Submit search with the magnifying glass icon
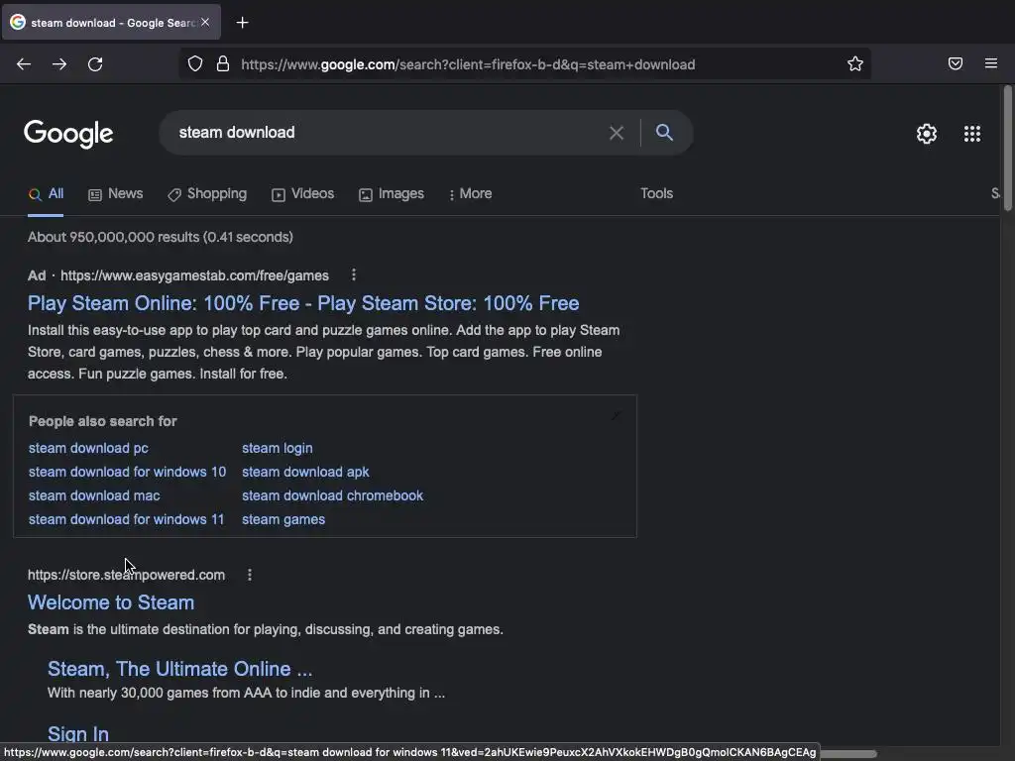This screenshot has height=761, width=1015. pos(664,132)
